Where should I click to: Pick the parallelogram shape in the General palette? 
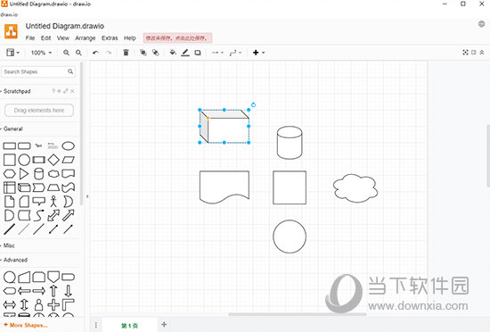click(x=68, y=160)
